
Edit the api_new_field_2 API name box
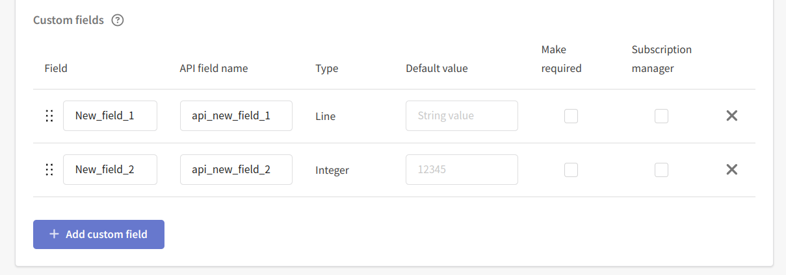(236, 170)
